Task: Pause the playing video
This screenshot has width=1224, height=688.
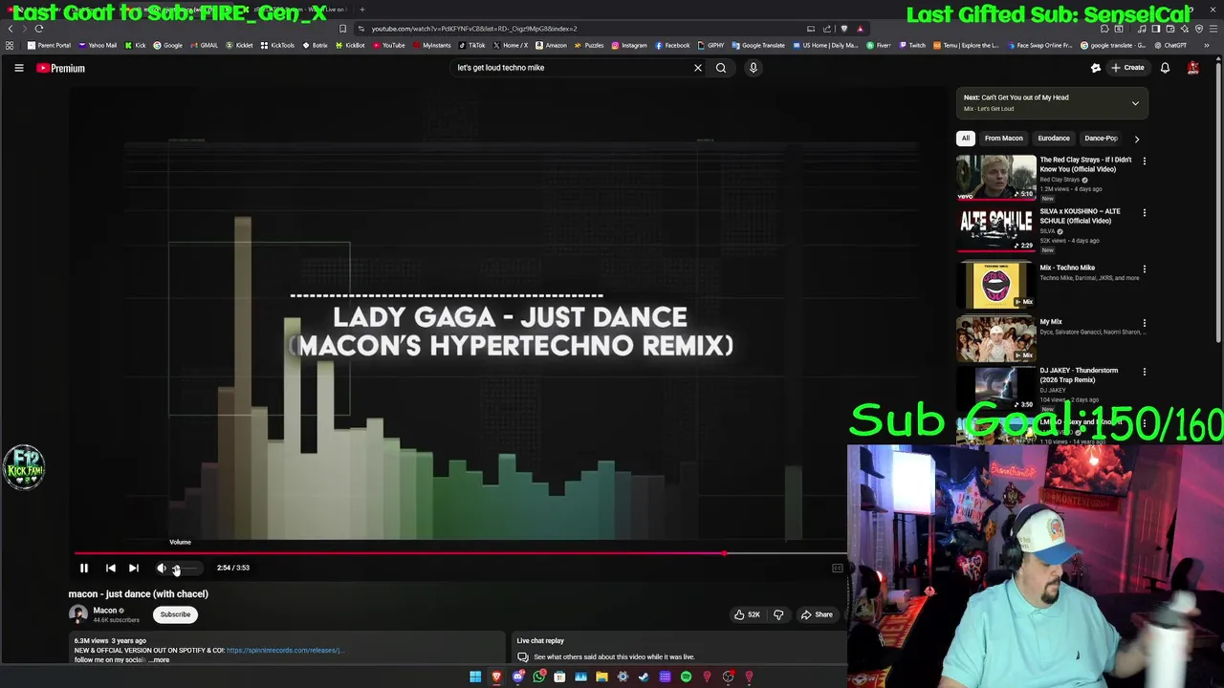Action: tap(83, 568)
